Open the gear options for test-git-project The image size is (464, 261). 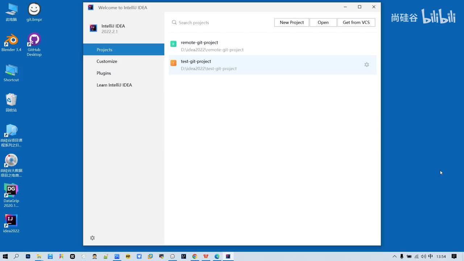[366, 65]
